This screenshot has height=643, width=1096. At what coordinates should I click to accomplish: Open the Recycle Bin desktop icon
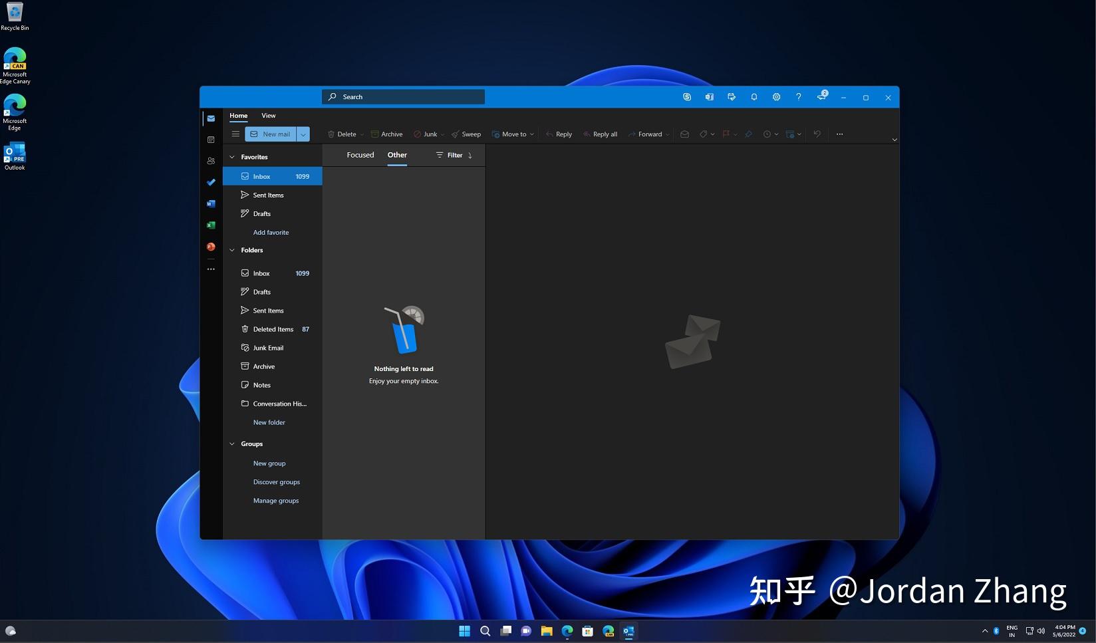click(x=15, y=17)
